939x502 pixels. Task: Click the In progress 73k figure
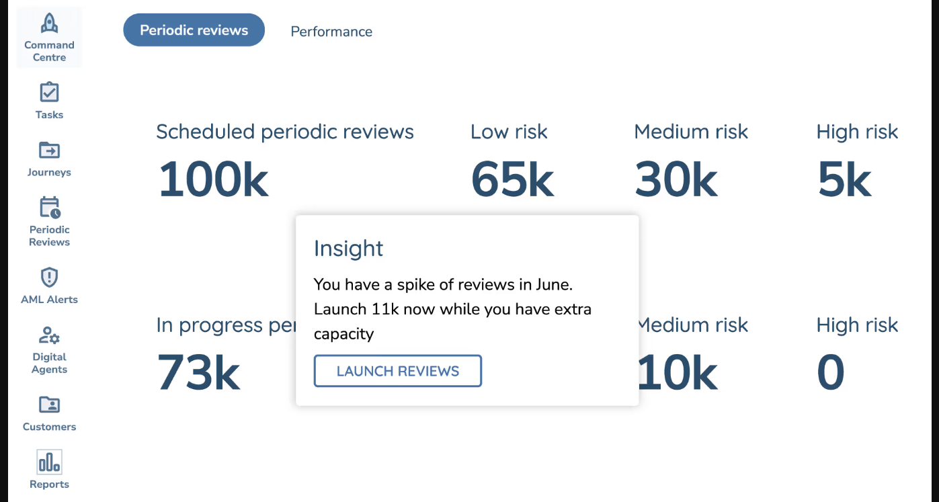pyautogui.click(x=198, y=373)
